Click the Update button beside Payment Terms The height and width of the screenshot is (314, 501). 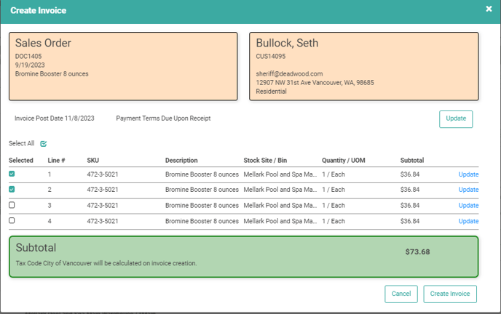456,119
